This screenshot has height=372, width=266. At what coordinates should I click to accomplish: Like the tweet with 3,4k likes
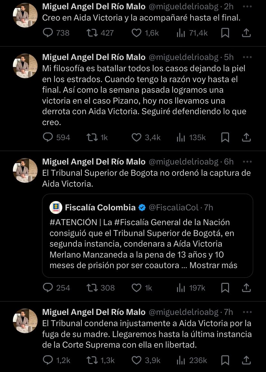(137, 137)
